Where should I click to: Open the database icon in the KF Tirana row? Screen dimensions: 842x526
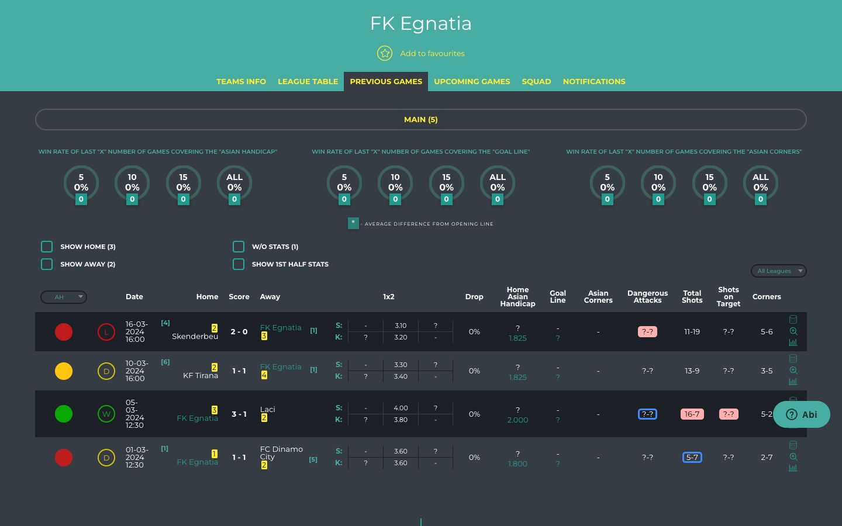(793, 359)
